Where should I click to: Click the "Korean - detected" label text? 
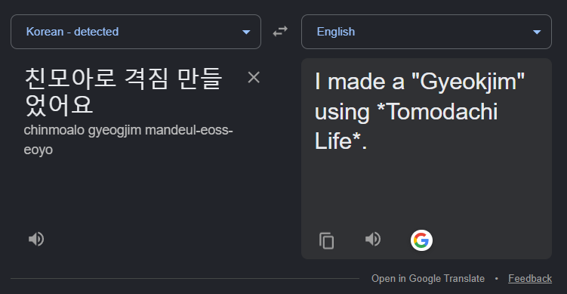coord(72,32)
